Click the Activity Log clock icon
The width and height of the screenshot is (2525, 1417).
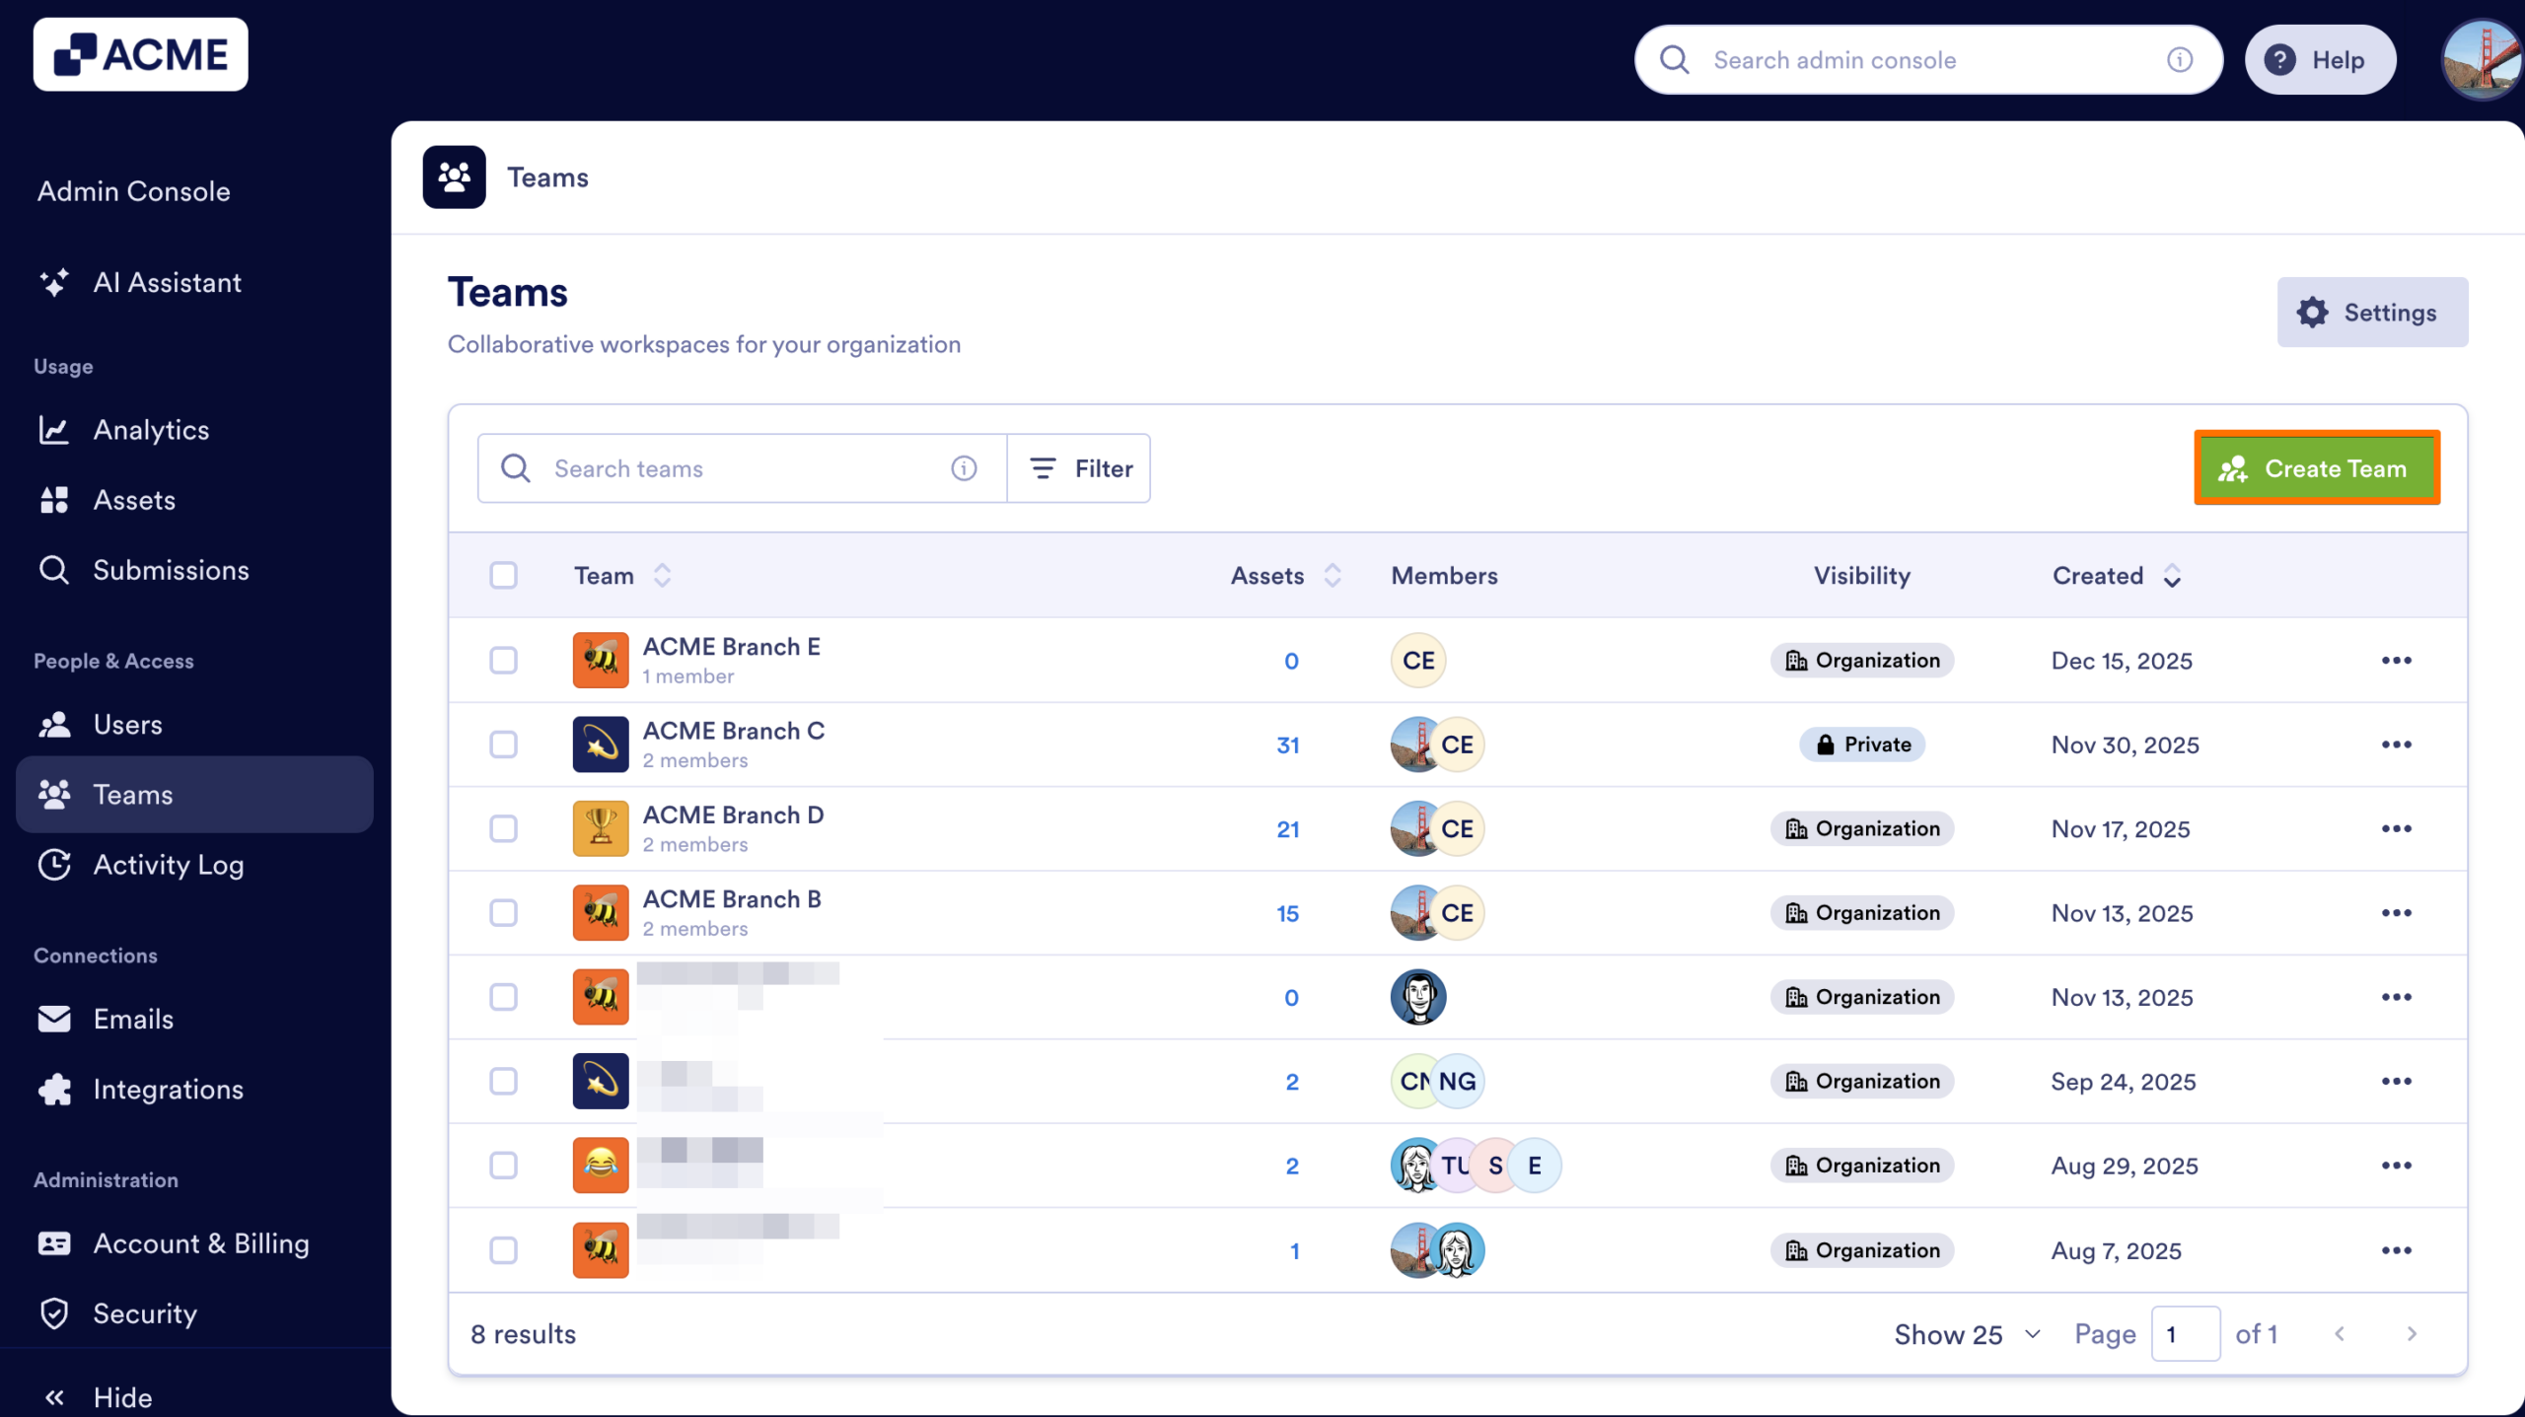[54, 865]
